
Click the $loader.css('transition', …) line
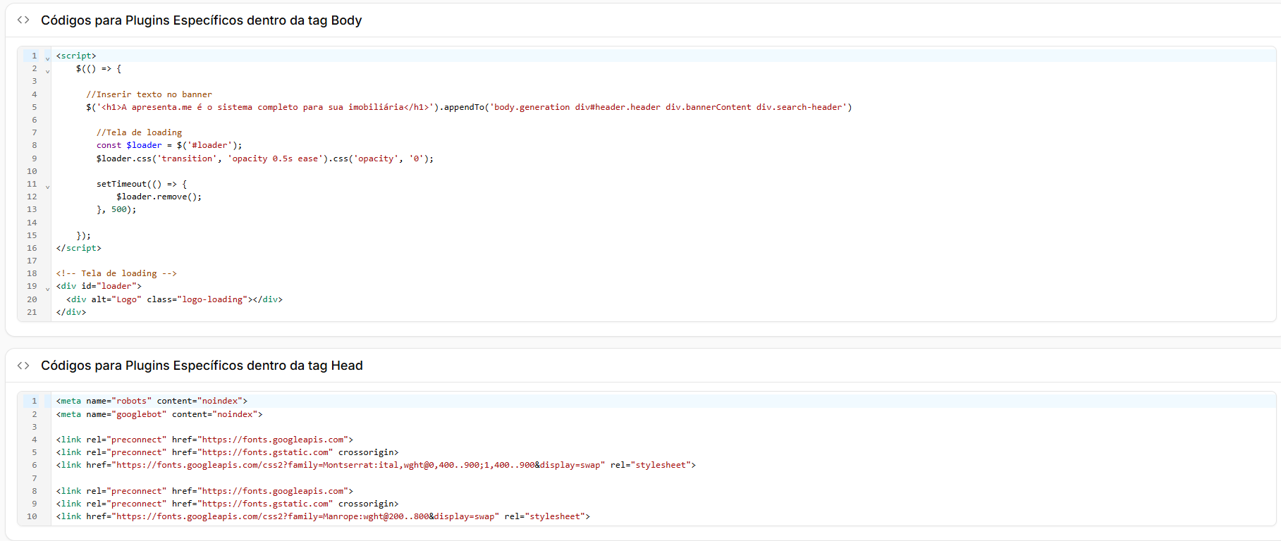(x=265, y=158)
